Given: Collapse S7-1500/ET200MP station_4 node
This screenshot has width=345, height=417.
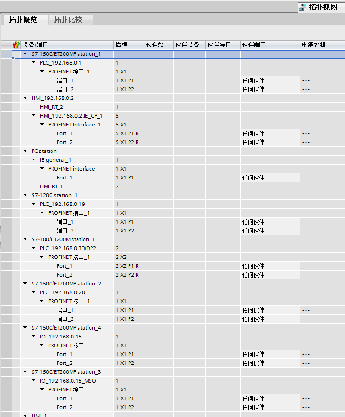Looking at the screenshot, I should coord(25,327).
